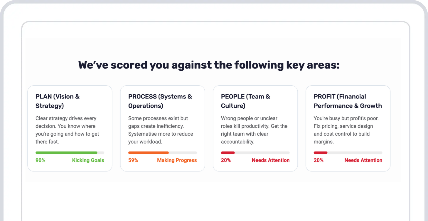
Task: Click the PLAN progress bar
Action: coord(70,153)
